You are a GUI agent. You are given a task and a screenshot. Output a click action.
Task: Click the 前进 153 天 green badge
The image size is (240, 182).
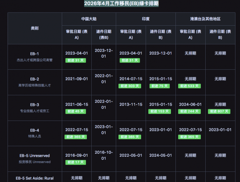tap(160, 111)
